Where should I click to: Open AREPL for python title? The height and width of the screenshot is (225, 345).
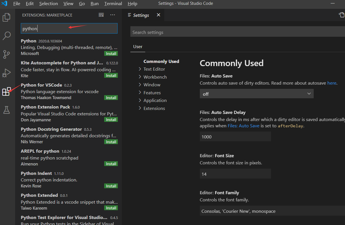click(x=40, y=151)
